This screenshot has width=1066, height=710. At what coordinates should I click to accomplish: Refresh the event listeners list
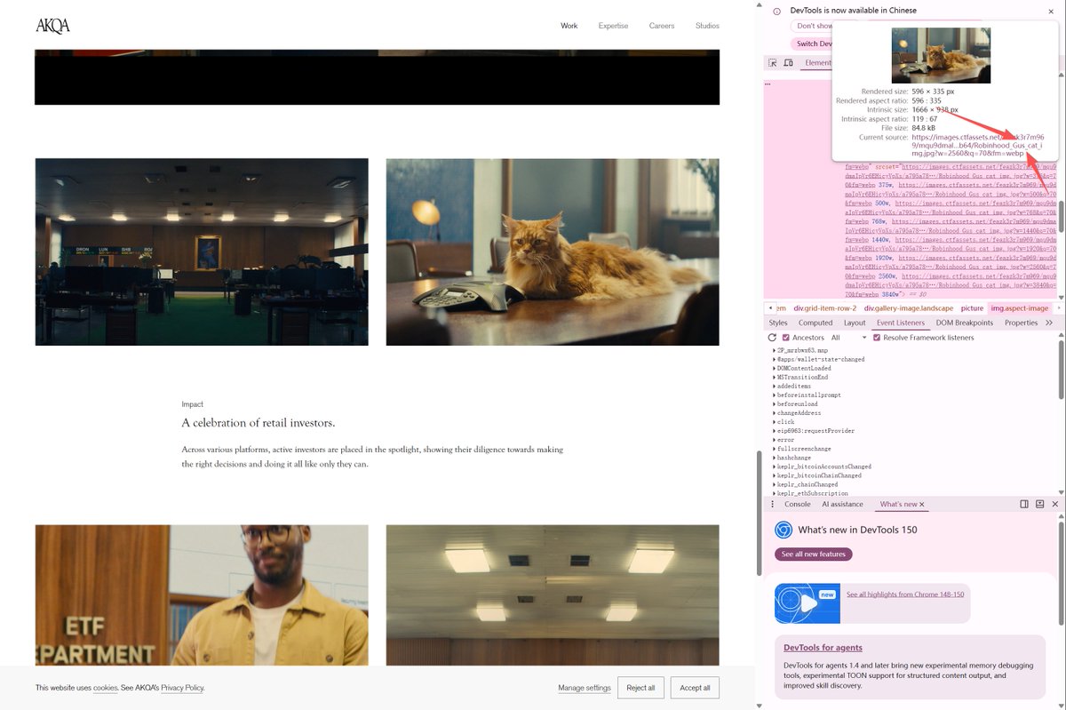(x=772, y=338)
